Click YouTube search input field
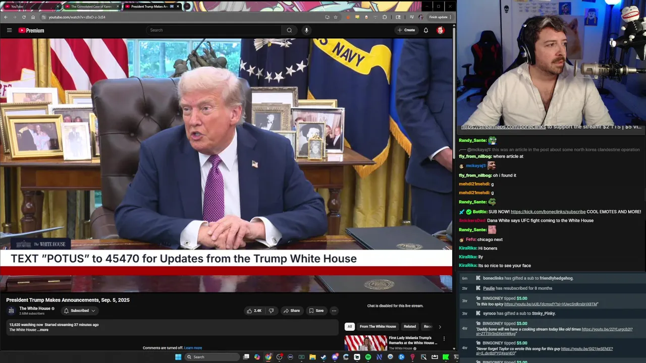 click(x=214, y=30)
